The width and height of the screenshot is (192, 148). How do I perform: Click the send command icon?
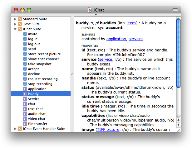[25, 49]
